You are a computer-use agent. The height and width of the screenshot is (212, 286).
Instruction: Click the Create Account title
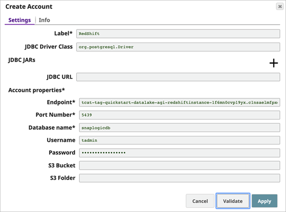pyautogui.click(x=29, y=7)
